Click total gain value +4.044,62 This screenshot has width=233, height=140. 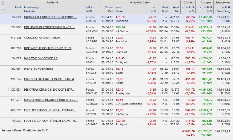tap(206, 90)
